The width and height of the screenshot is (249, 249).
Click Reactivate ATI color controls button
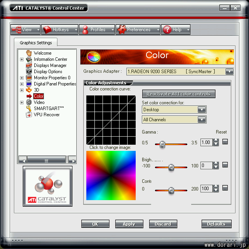click(179, 94)
